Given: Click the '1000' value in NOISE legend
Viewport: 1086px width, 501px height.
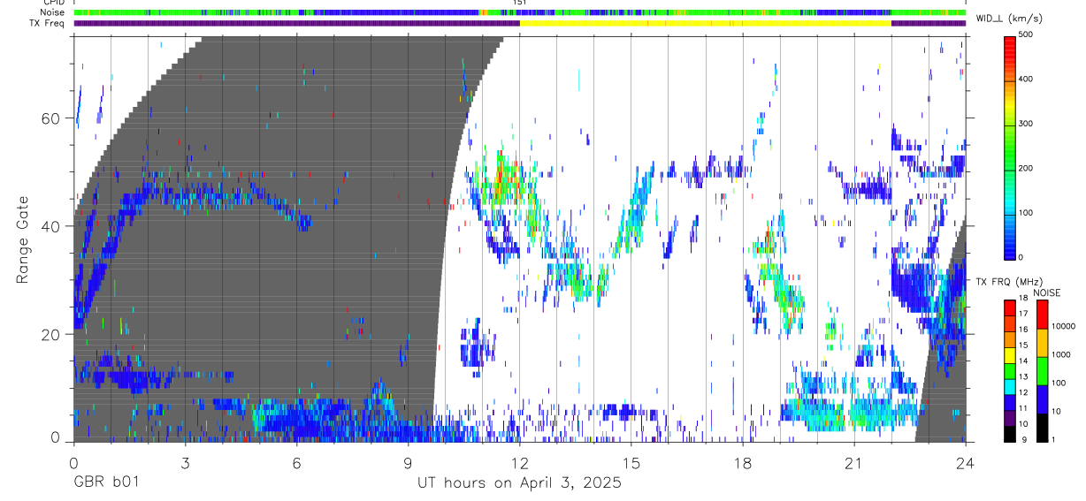Looking at the screenshot, I should pos(1063,355).
